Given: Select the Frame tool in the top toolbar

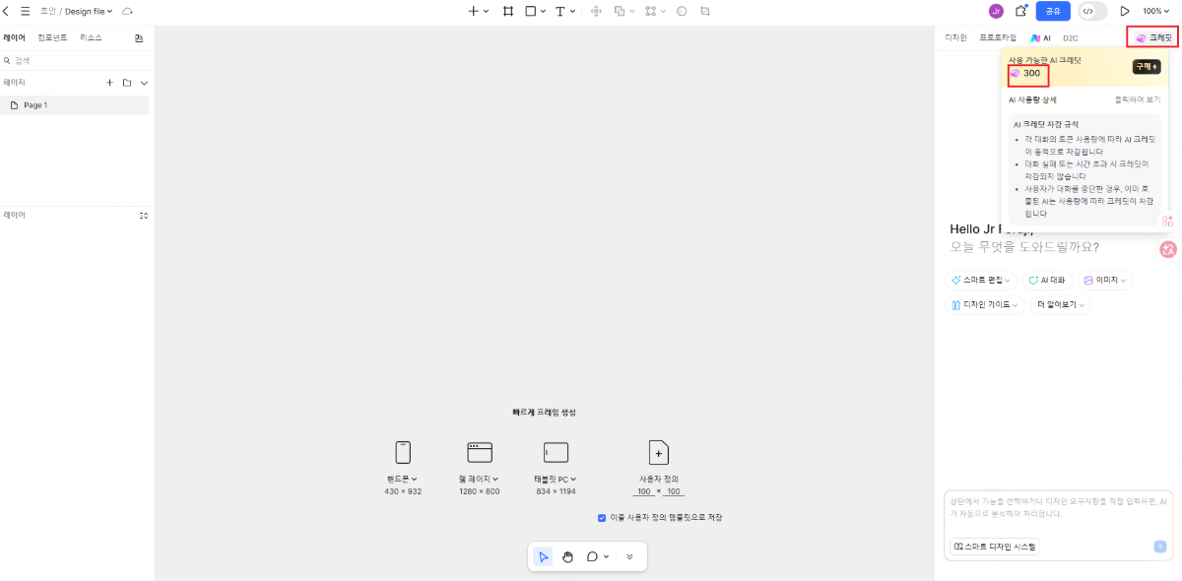Looking at the screenshot, I should [508, 12].
